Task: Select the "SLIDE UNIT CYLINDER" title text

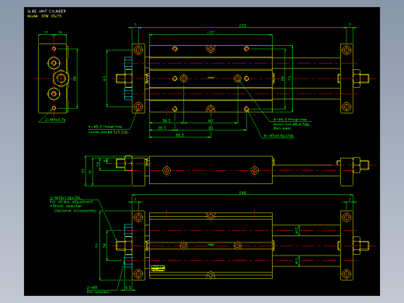Action: [47, 11]
